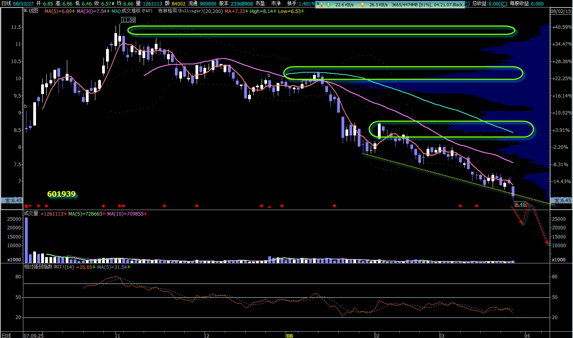Select the 成交量 volume panel label
The width and height of the screenshot is (573, 338).
coord(31,214)
